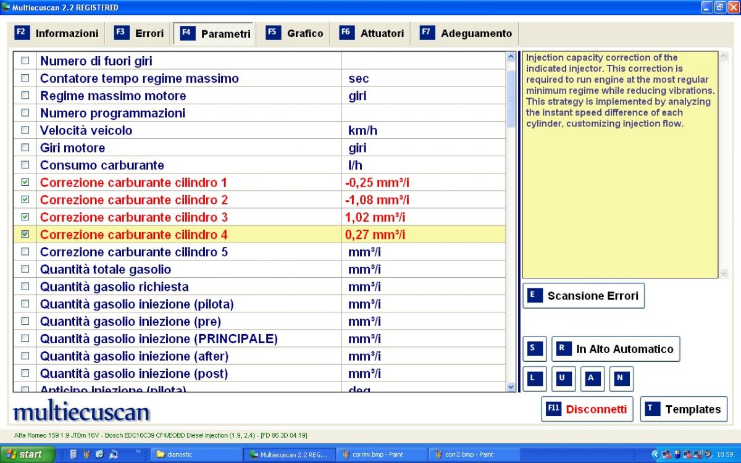Viewport: 741px width, 463px height.
Task: Click the Giri motore parameter name
Action: coord(72,148)
